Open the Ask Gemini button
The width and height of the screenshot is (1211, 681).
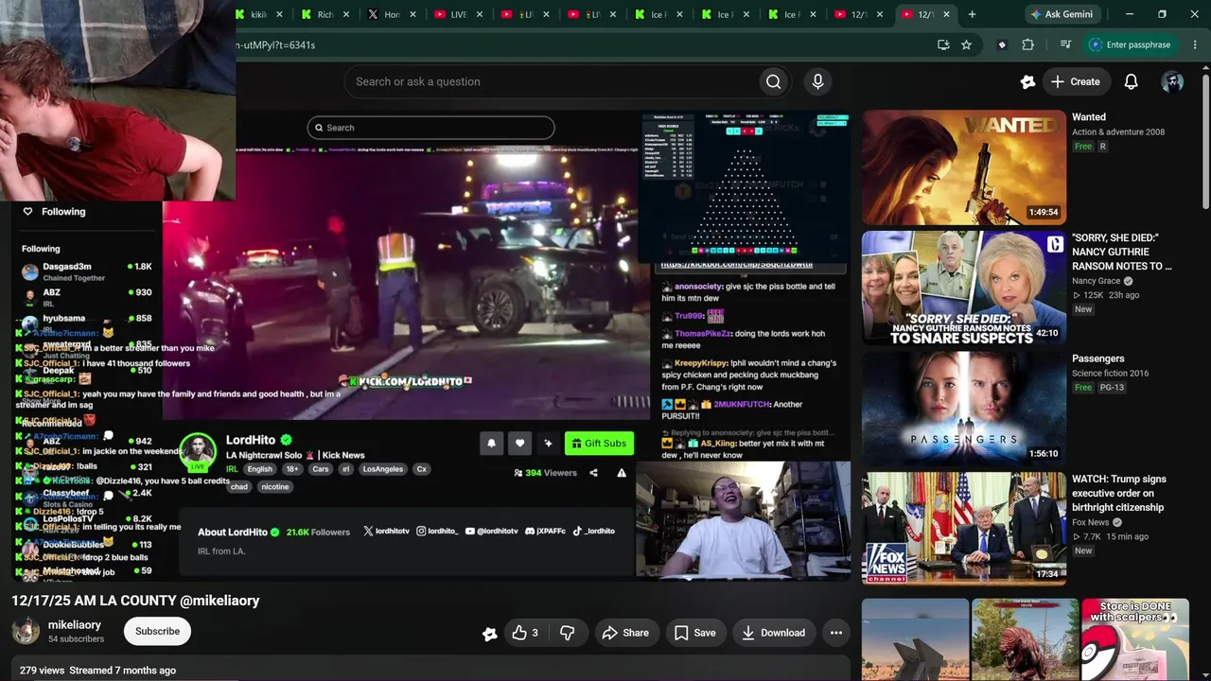click(1062, 14)
